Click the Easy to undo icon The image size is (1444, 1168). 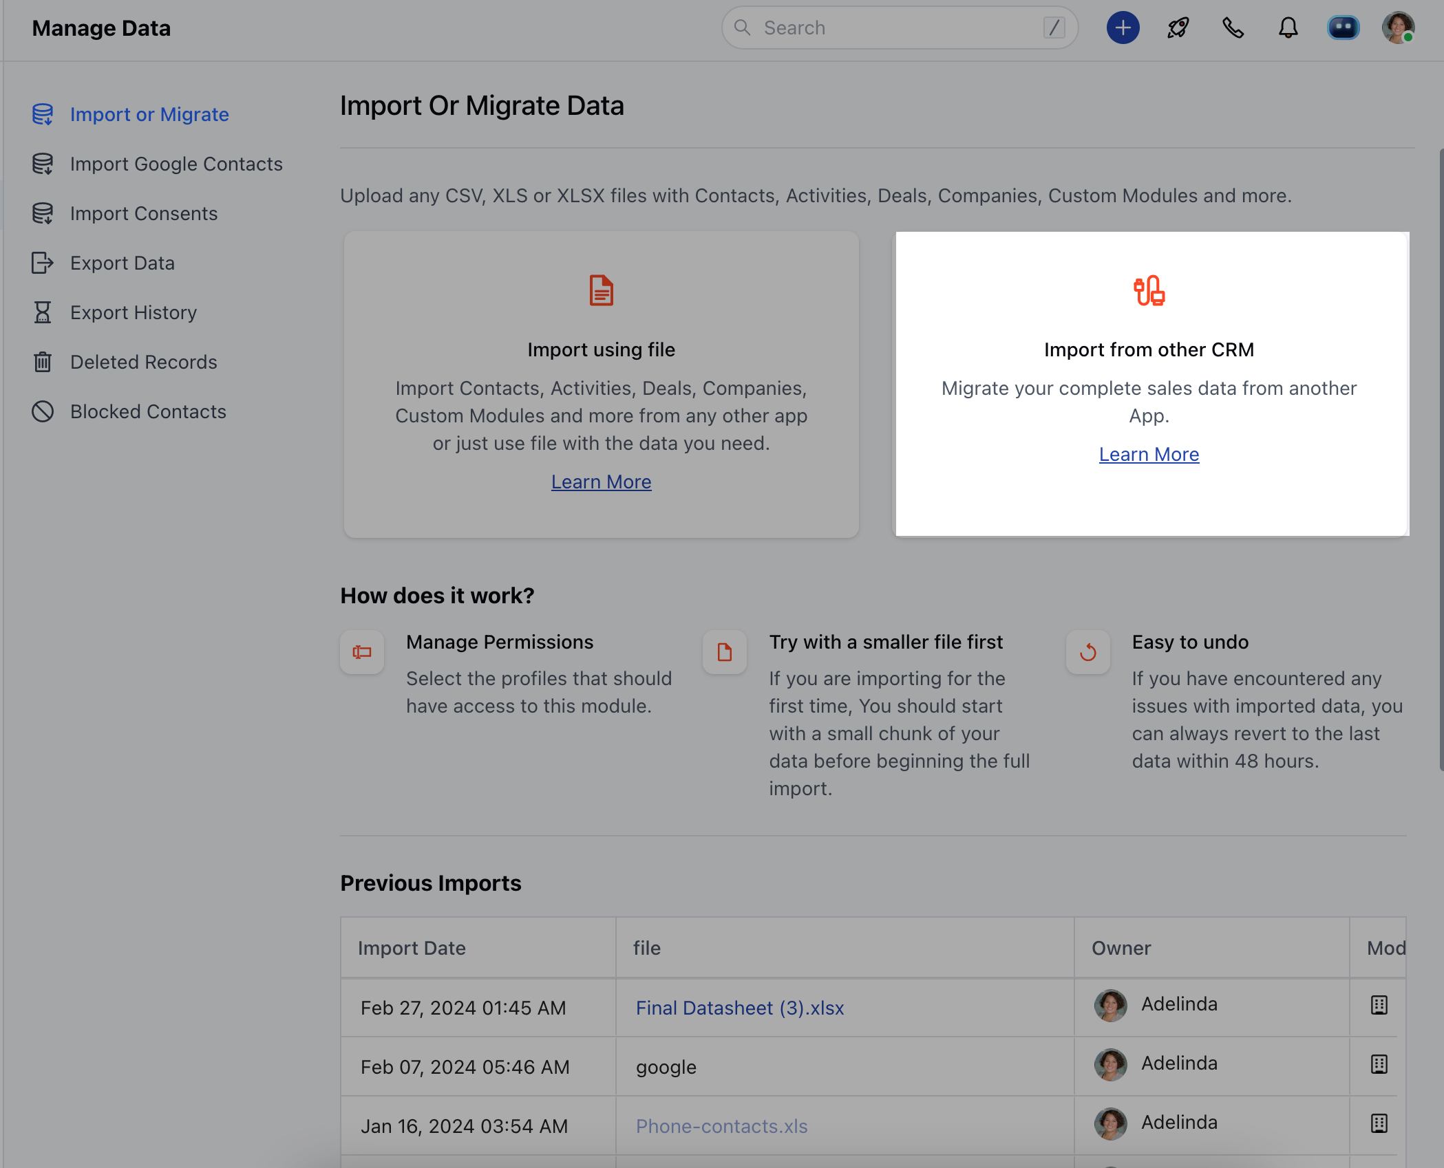coord(1087,652)
